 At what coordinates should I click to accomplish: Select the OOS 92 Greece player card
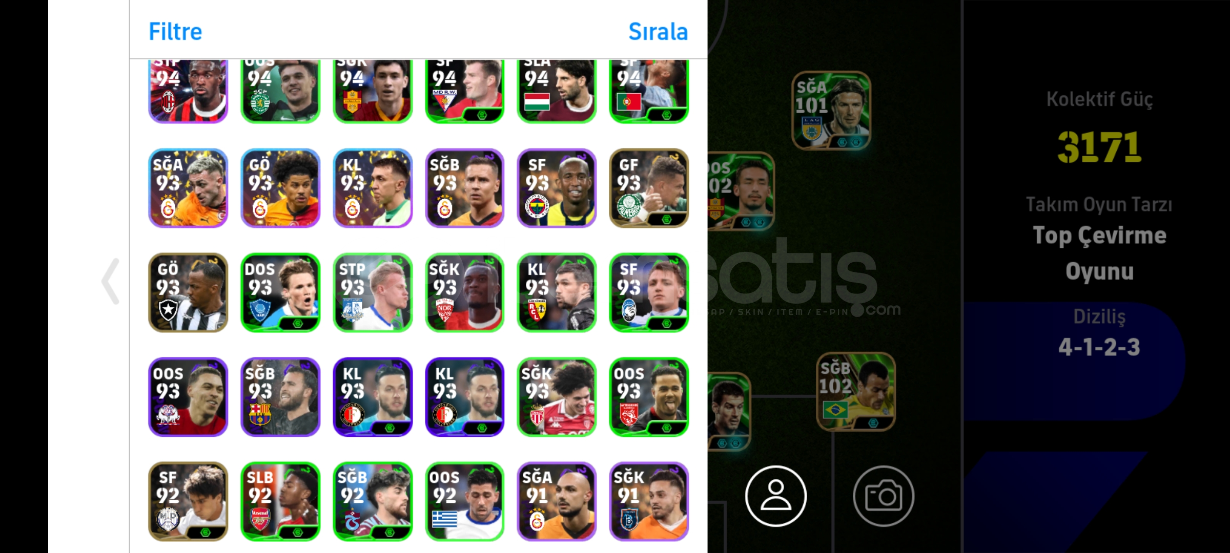464,501
